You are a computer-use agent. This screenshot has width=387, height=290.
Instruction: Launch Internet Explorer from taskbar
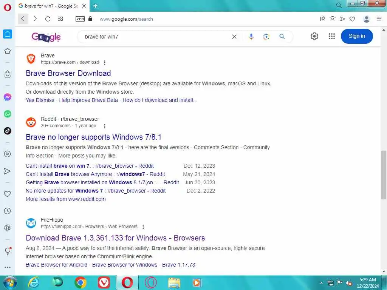pyautogui.click(x=34, y=282)
